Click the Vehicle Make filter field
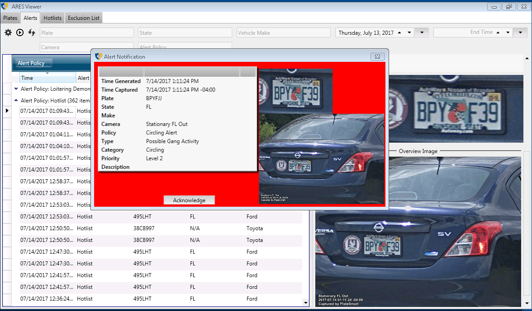Image resolution: width=532 pixels, height=311 pixels. (283, 32)
